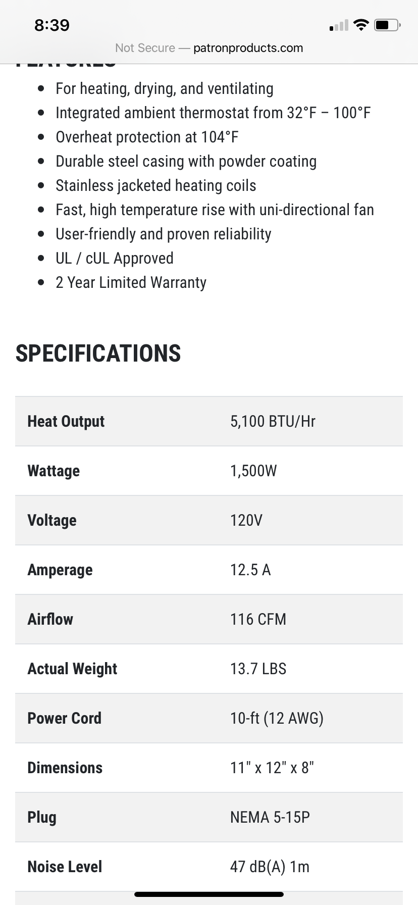Tap the Wi-Fi status icon
Screen dimensions: 418x905
click(361, 25)
